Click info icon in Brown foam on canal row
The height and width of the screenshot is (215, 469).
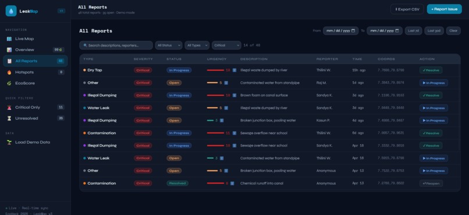[234, 95]
